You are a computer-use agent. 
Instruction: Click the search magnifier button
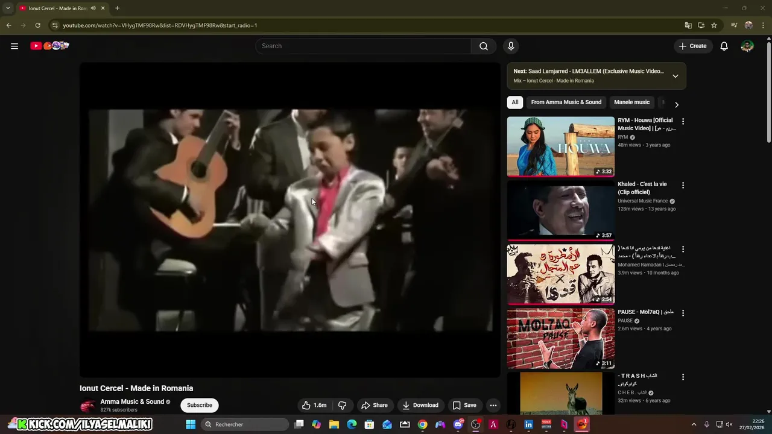(x=484, y=46)
